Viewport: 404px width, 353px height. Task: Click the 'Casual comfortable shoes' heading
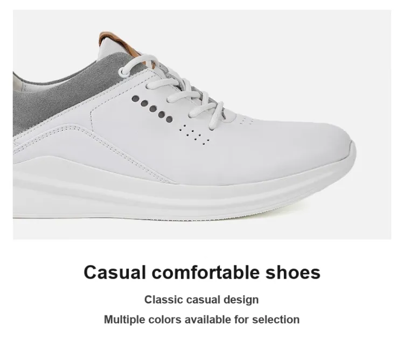point(202,272)
